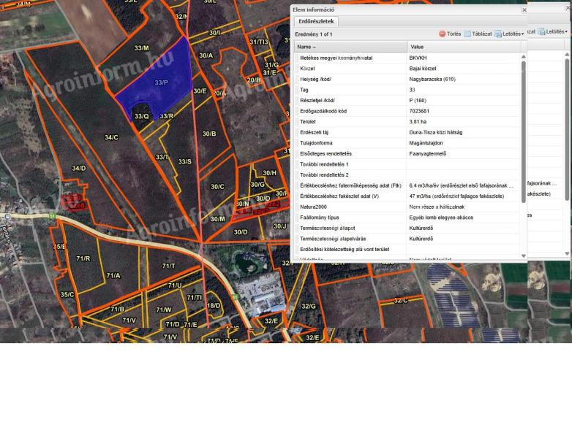Click the '47 m3/ha' value cell
The image size is (572, 438).
[463, 196]
